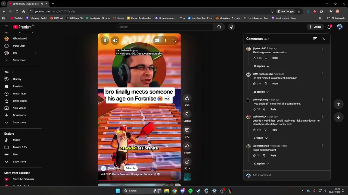The image size is (348, 195).
Task: Reply to @polocp865's comment
Action: tap(275, 58)
